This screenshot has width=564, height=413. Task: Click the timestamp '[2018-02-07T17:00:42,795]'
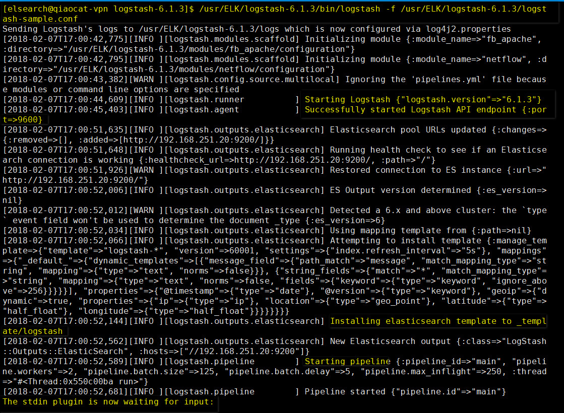click(x=66, y=59)
